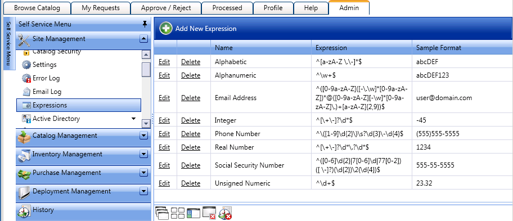Image resolution: width=513 pixels, height=221 pixels.
Task: Select the Help tab
Action: click(x=311, y=8)
